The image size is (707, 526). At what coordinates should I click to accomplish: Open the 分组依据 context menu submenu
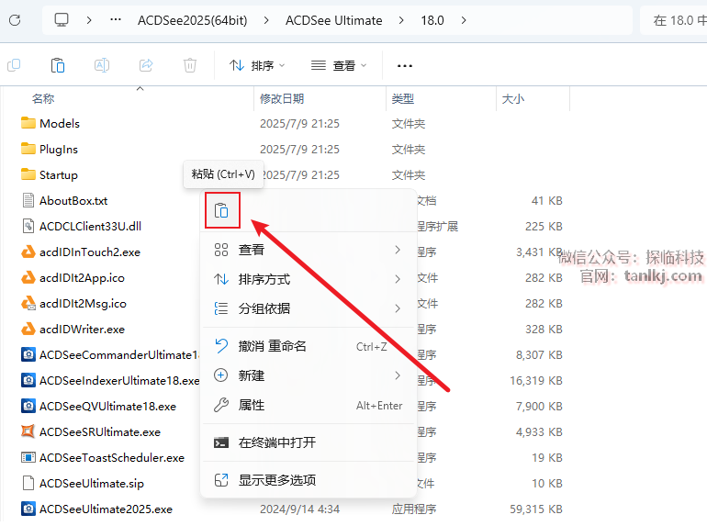(x=309, y=308)
